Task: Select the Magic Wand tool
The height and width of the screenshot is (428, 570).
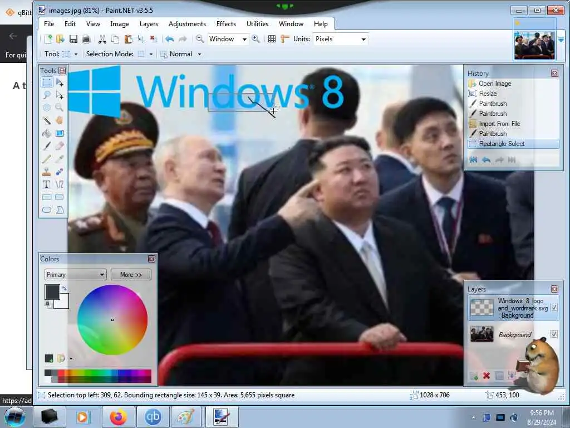Action: point(47,120)
